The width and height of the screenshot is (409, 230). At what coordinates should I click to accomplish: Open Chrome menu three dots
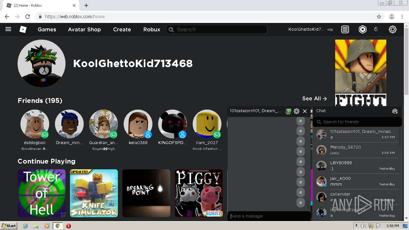(x=402, y=17)
